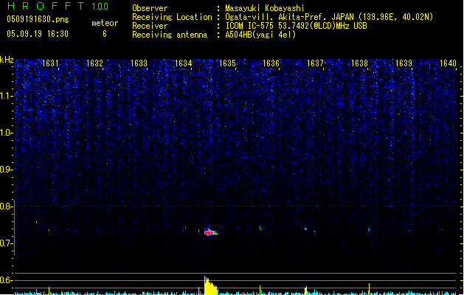Screen dimensions: 464x295
Task: Click the antenna value A504HB(yagi 4el)
Action: [x=260, y=35]
